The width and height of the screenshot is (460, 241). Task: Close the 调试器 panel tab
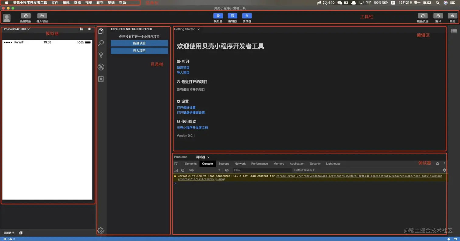(x=208, y=157)
